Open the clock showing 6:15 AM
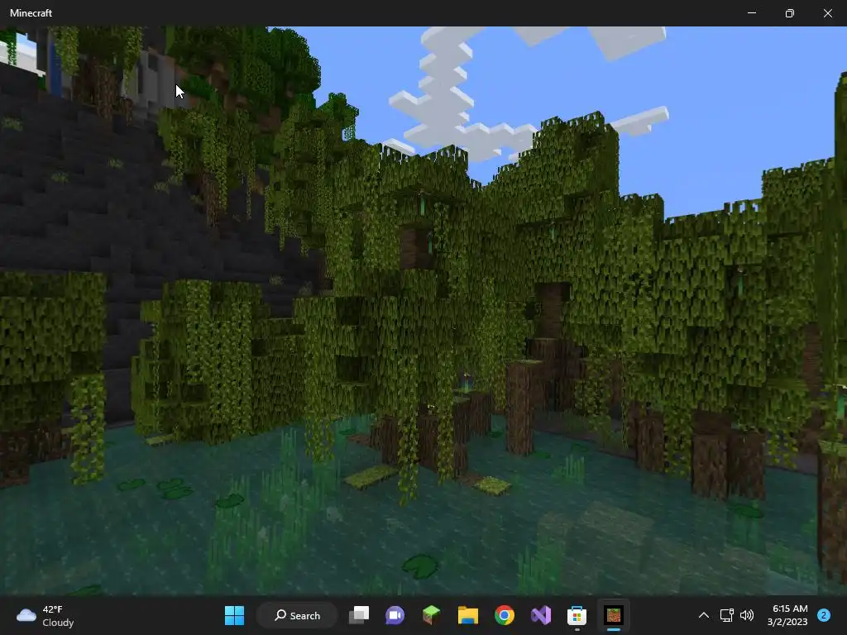Screen dimensions: 847x635 (787, 615)
